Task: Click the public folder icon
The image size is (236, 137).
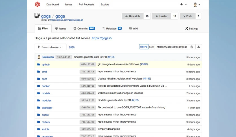Action: (x=38, y=115)
